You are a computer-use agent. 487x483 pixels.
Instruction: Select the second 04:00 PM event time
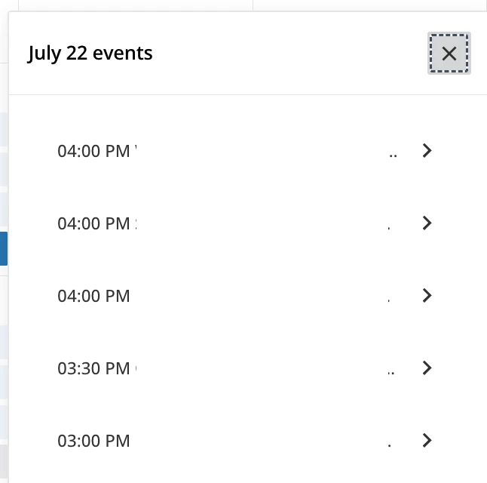click(x=93, y=223)
